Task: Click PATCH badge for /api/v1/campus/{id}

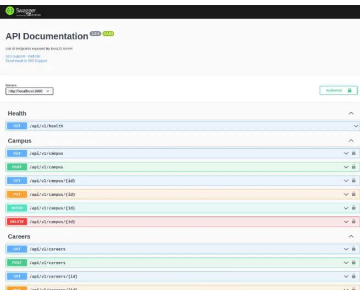Action: [x=17, y=208]
